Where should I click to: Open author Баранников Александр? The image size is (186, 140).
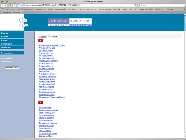49,110
